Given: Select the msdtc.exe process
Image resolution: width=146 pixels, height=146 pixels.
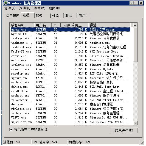Looking at the screenshot, I should click(x=71, y=60).
